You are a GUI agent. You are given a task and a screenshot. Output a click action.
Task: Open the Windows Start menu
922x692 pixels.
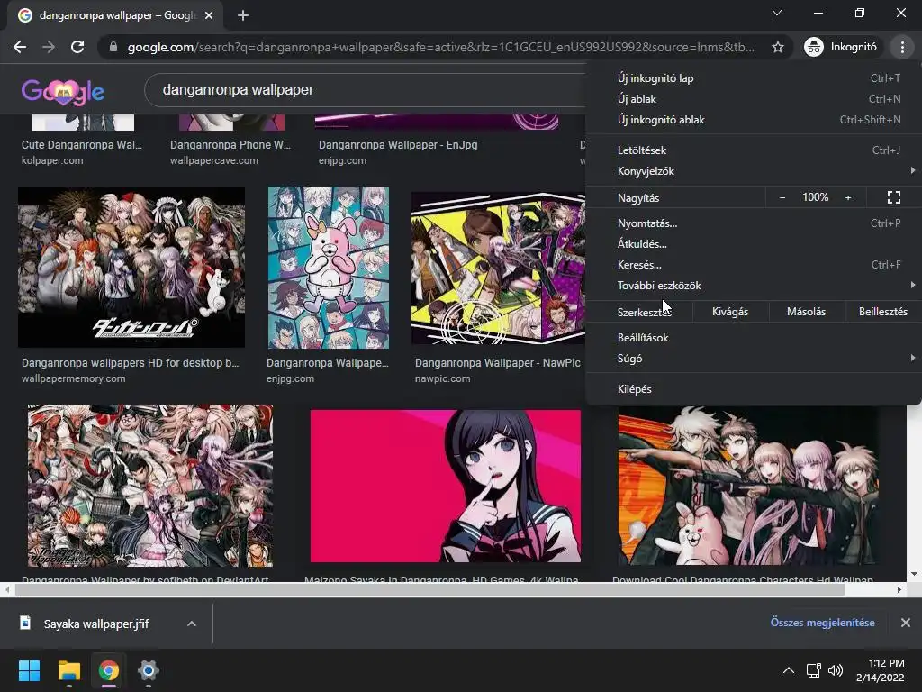(30, 670)
